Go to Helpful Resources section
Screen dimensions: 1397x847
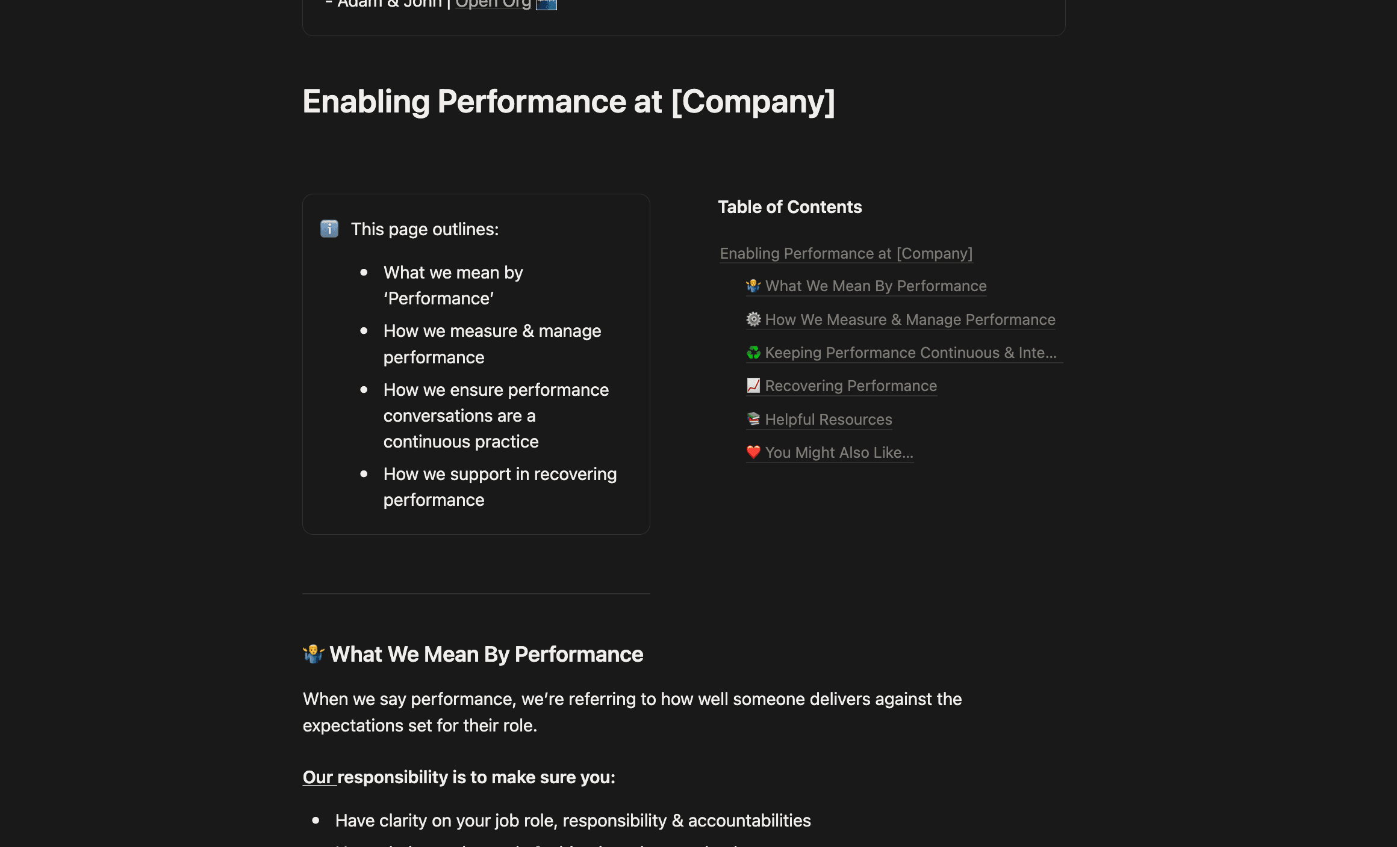829,419
